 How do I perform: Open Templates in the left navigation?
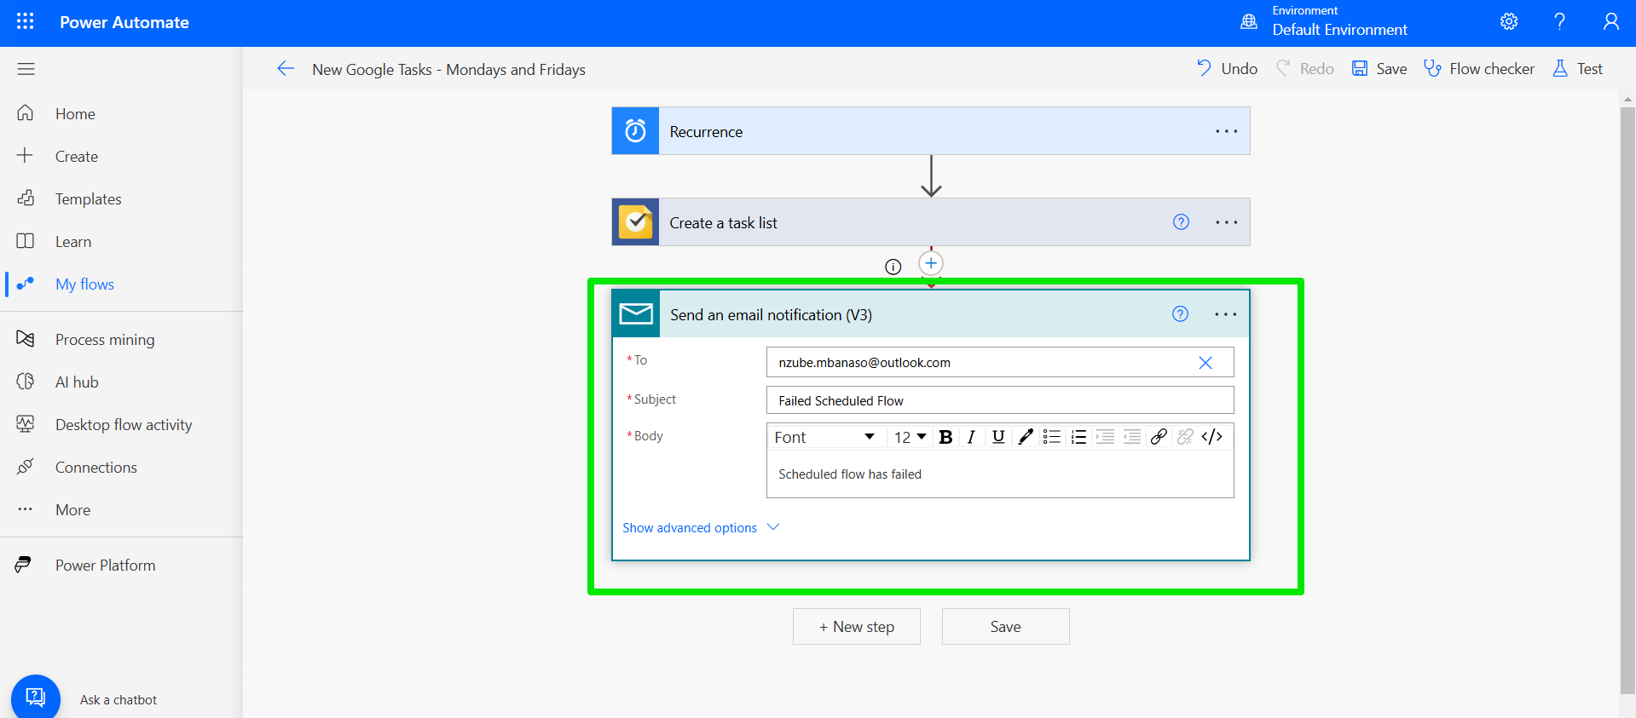[x=88, y=199]
